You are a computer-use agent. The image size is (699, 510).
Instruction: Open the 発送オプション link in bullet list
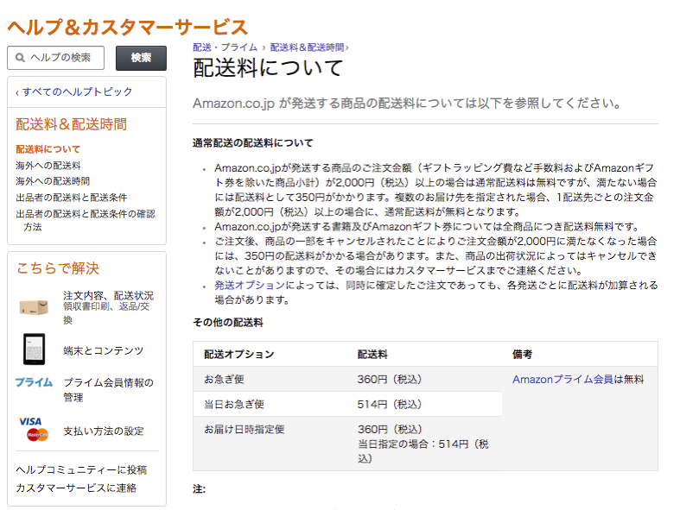250,285
